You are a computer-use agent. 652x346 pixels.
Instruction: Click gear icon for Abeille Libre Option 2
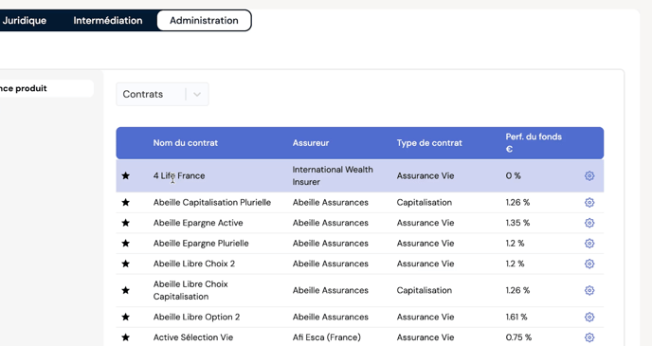coord(589,317)
